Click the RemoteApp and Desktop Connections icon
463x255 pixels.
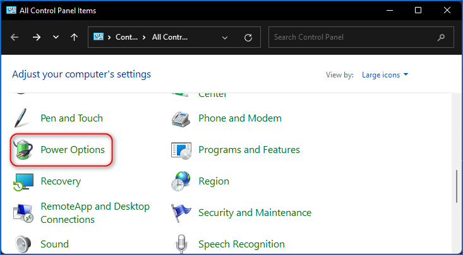[x=23, y=213]
